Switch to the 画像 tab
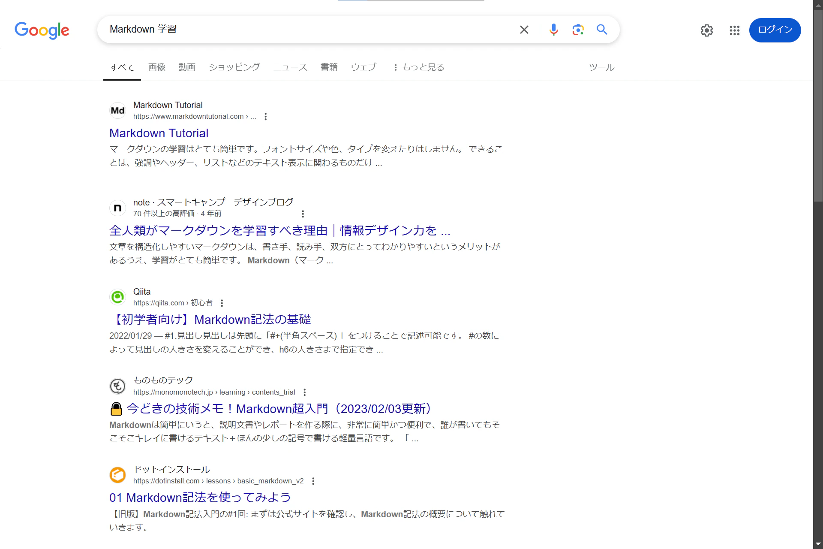 click(x=156, y=67)
